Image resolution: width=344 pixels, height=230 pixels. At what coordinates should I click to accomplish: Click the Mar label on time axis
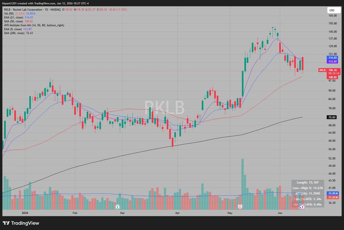[122, 213]
